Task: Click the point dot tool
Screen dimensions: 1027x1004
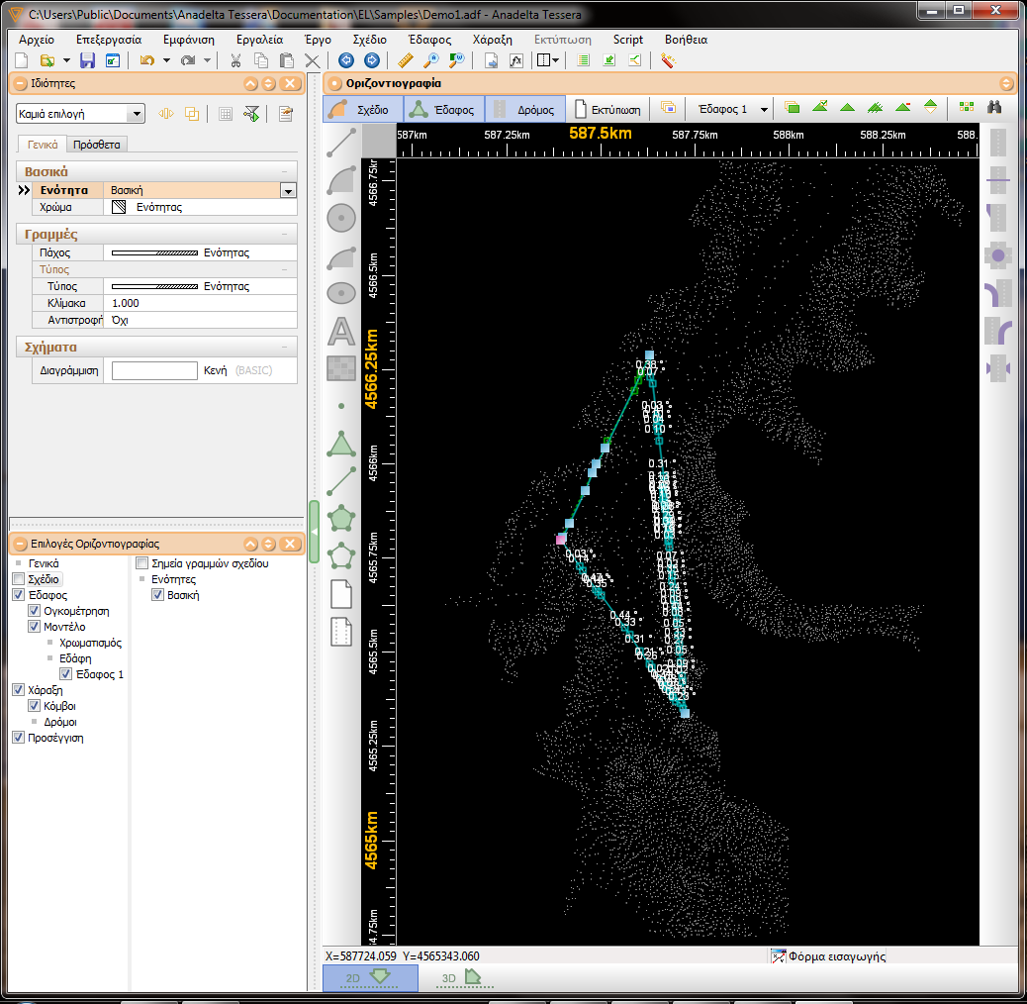Action: pos(341,406)
